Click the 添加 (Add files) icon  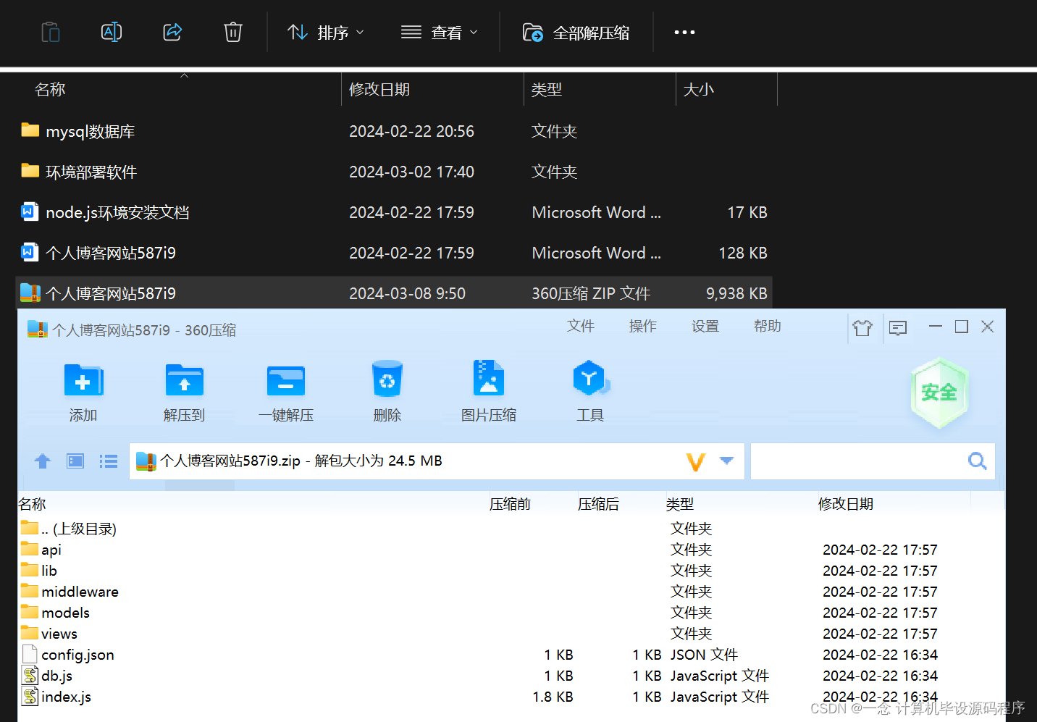83,391
